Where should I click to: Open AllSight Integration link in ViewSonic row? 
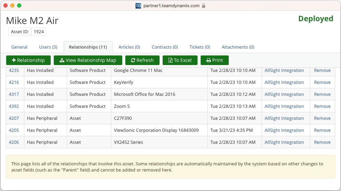coord(284,130)
